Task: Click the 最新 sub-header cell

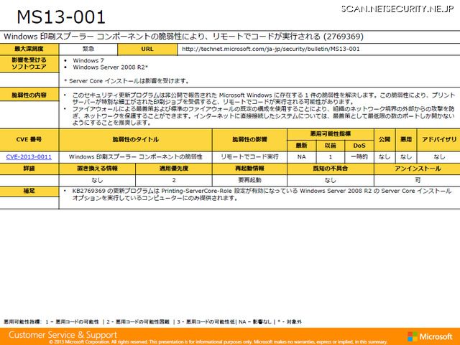Action: point(302,146)
